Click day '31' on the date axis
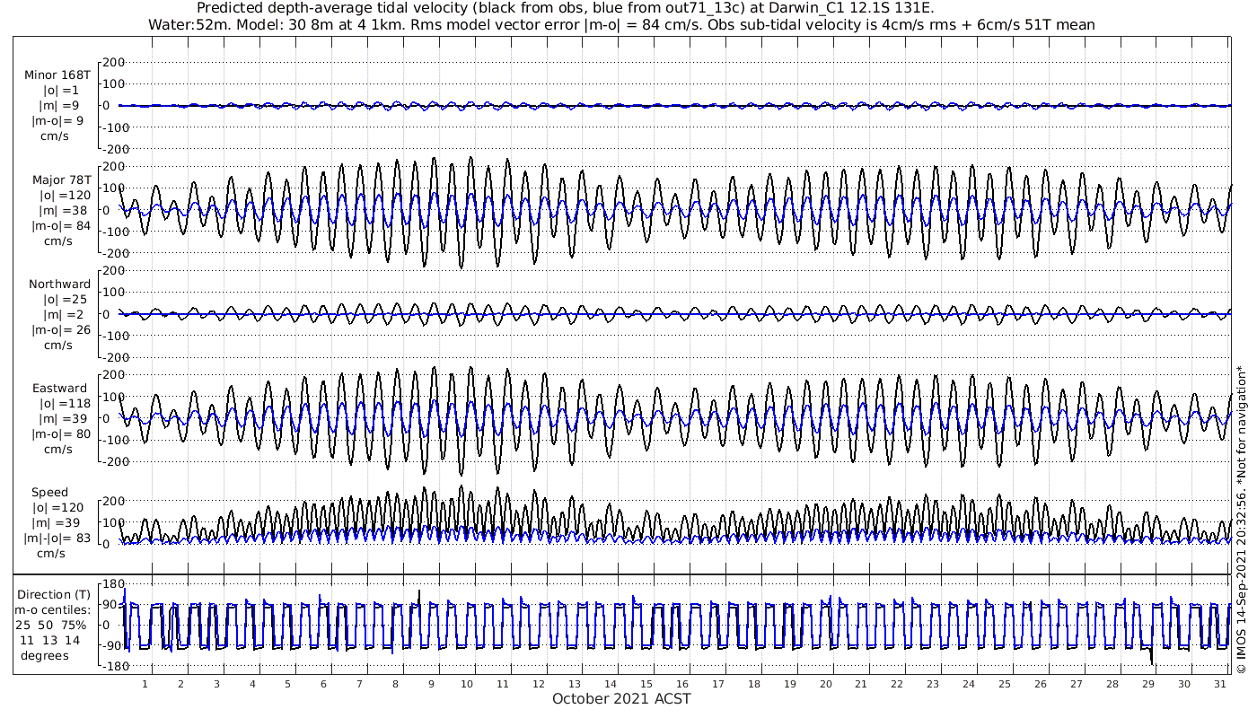Viewport: 1257px width, 718px height. (1219, 684)
